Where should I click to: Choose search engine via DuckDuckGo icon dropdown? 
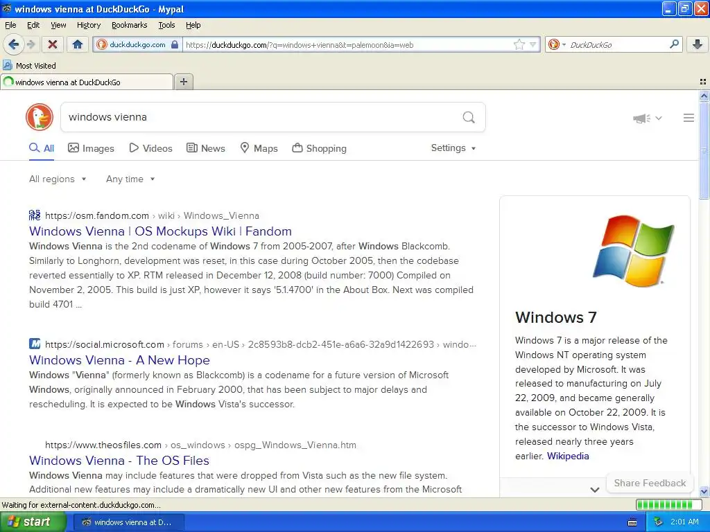pos(557,44)
